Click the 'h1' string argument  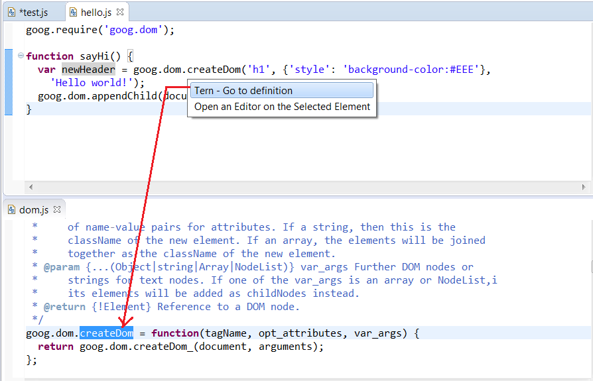[259, 70]
